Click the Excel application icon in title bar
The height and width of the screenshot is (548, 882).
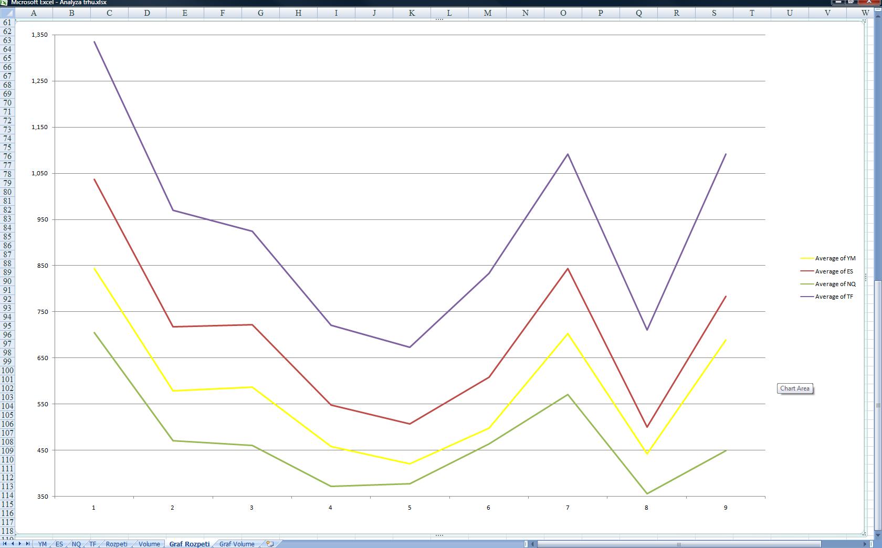[x=4, y=3]
